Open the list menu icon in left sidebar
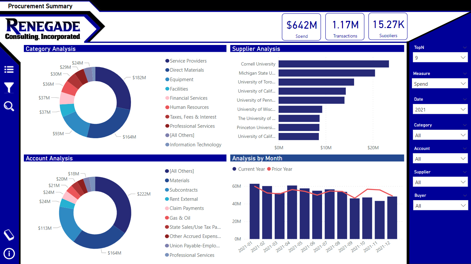The width and height of the screenshot is (471, 264). click(x=9, y=69)
